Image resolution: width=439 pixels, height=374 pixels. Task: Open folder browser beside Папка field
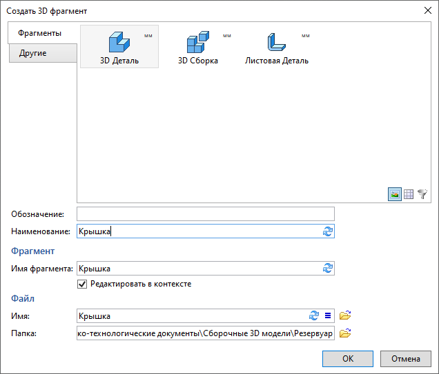tap(346, 334)
